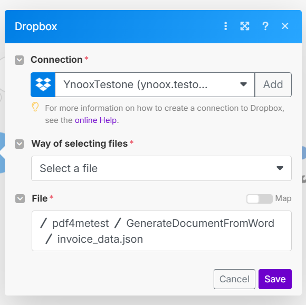Select the pdf4metest folder in the path

(80, 223)
